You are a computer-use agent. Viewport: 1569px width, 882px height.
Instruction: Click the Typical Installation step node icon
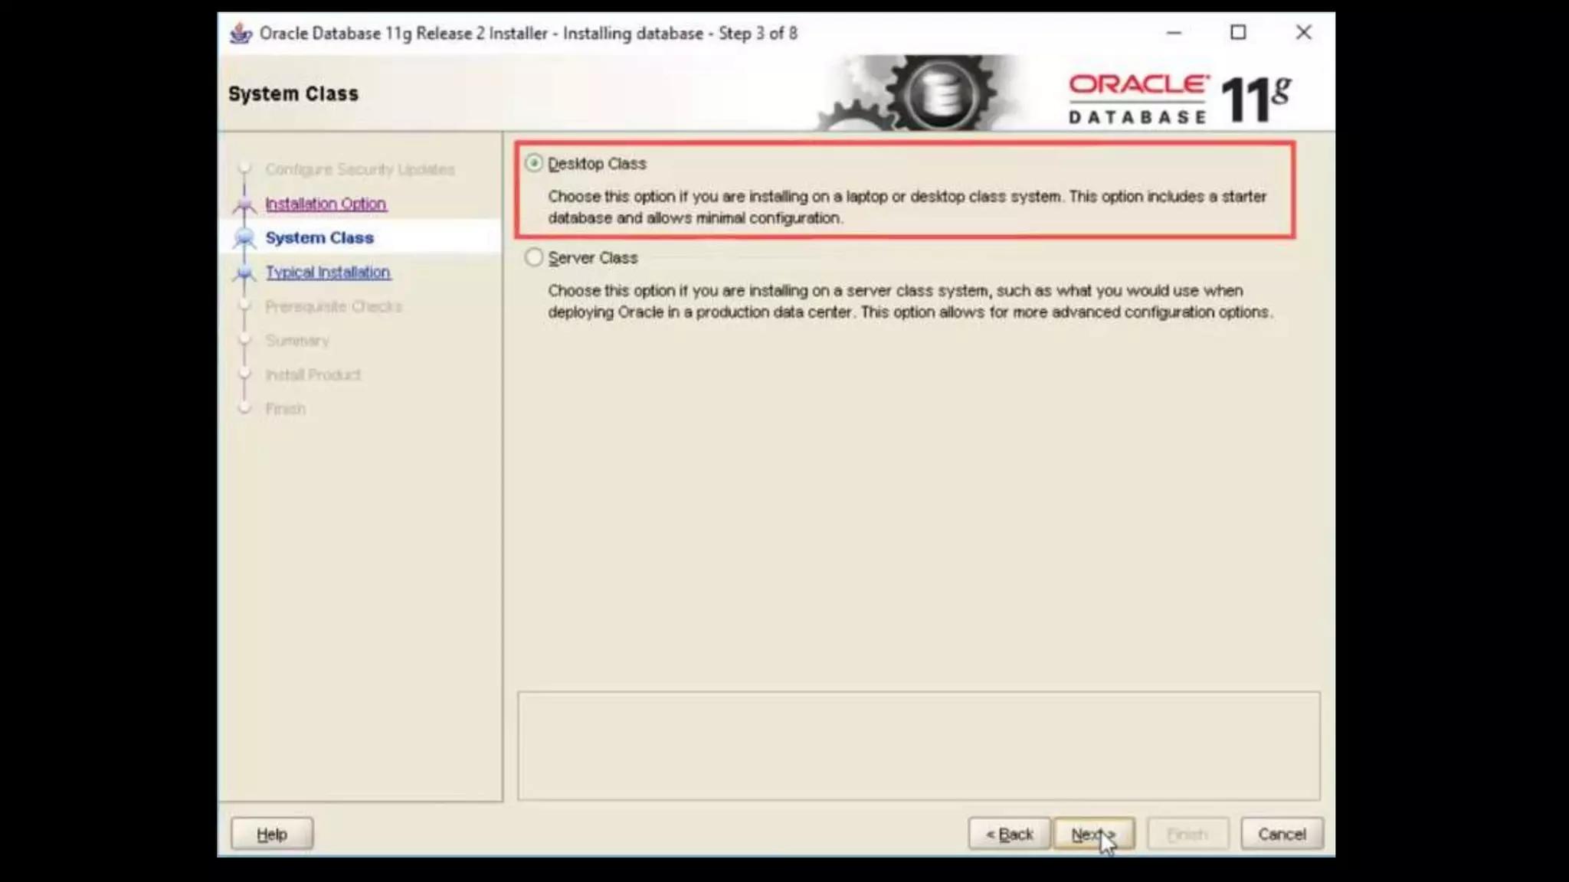coord(244,273)
